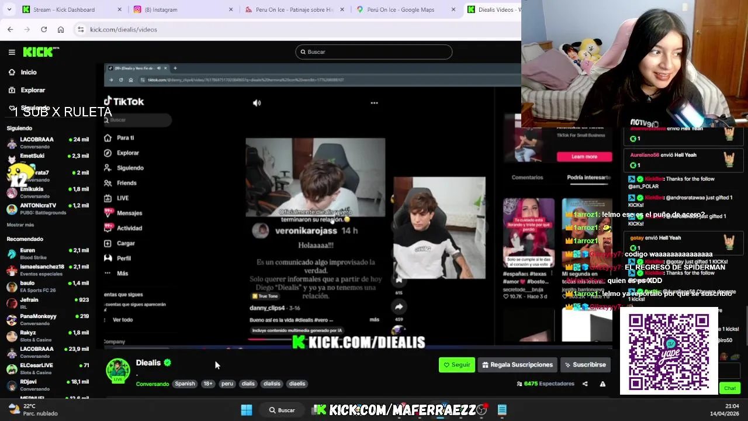
Task: Click the TikTok Mensajes icon
Action: click(x=108, y=213)
